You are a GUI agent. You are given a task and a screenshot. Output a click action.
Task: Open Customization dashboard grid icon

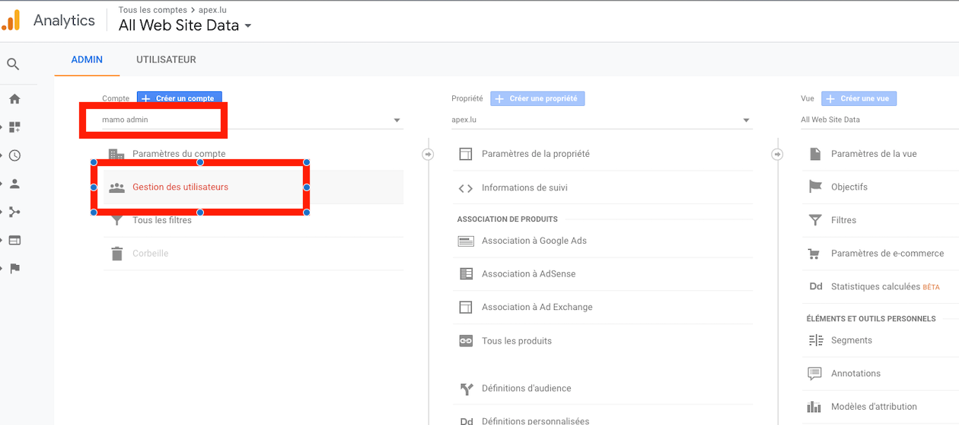[14, 127]
